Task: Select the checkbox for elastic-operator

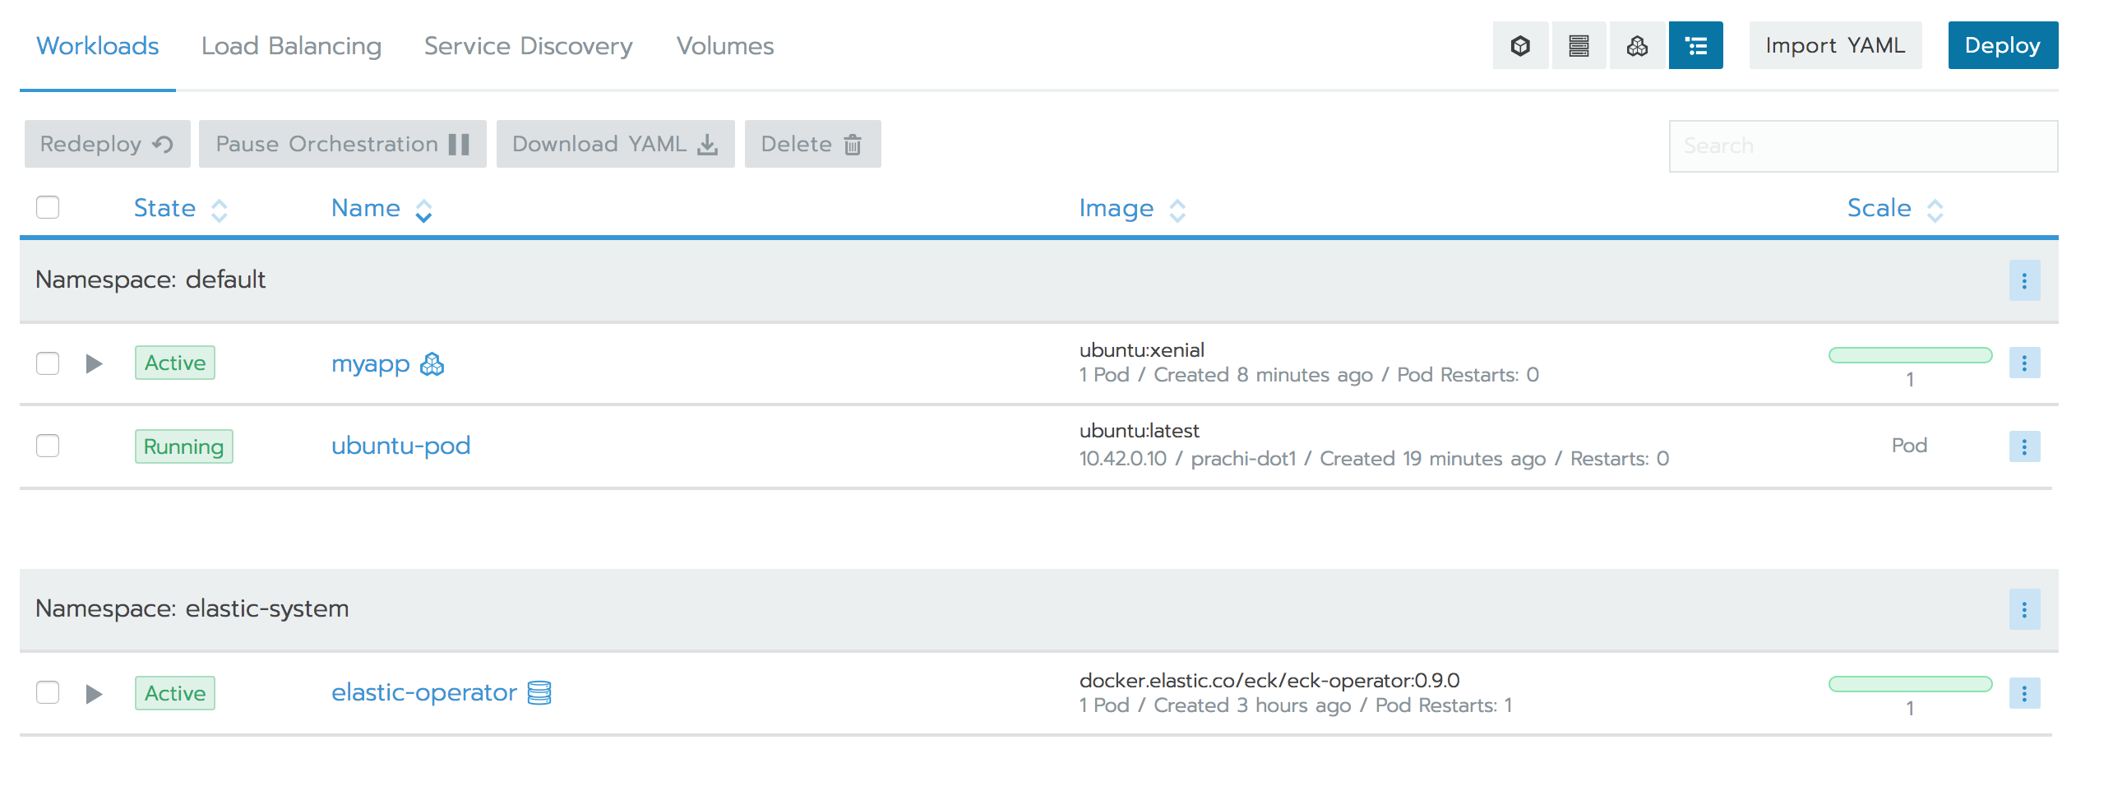Action: (48, 693)
